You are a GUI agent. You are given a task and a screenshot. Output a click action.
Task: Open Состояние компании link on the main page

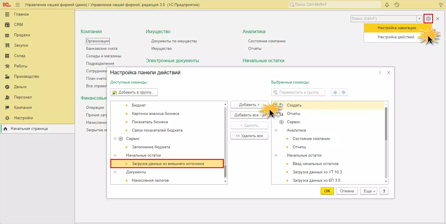(267, 41)
